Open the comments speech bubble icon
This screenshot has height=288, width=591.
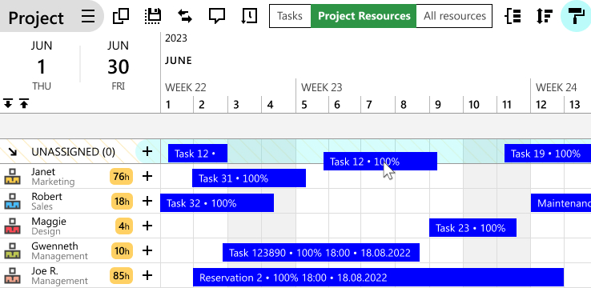click(217, 16)
